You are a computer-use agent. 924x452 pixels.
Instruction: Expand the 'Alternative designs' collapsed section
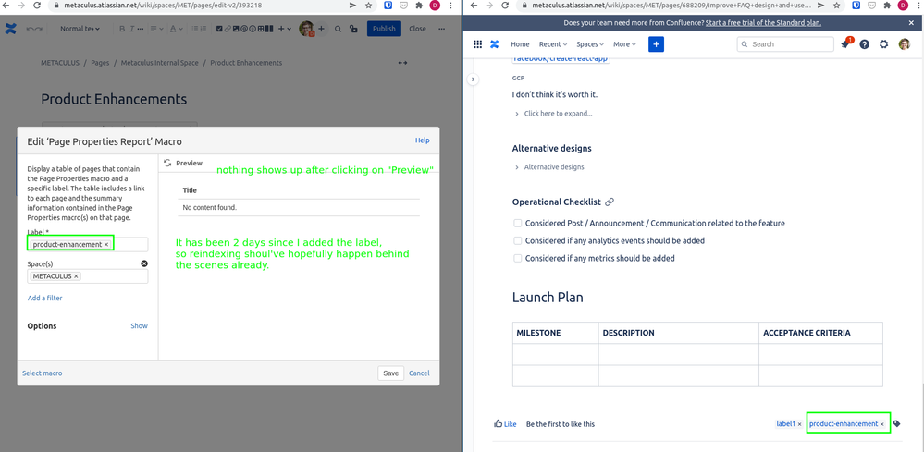(553, 167)
